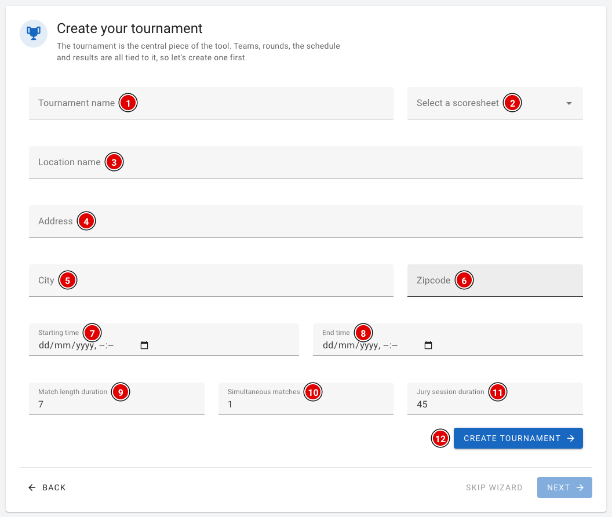The height and width of the screenshot is (517, 612).
Task: Open the Starting time calendar picker icon
Action: 144,345
